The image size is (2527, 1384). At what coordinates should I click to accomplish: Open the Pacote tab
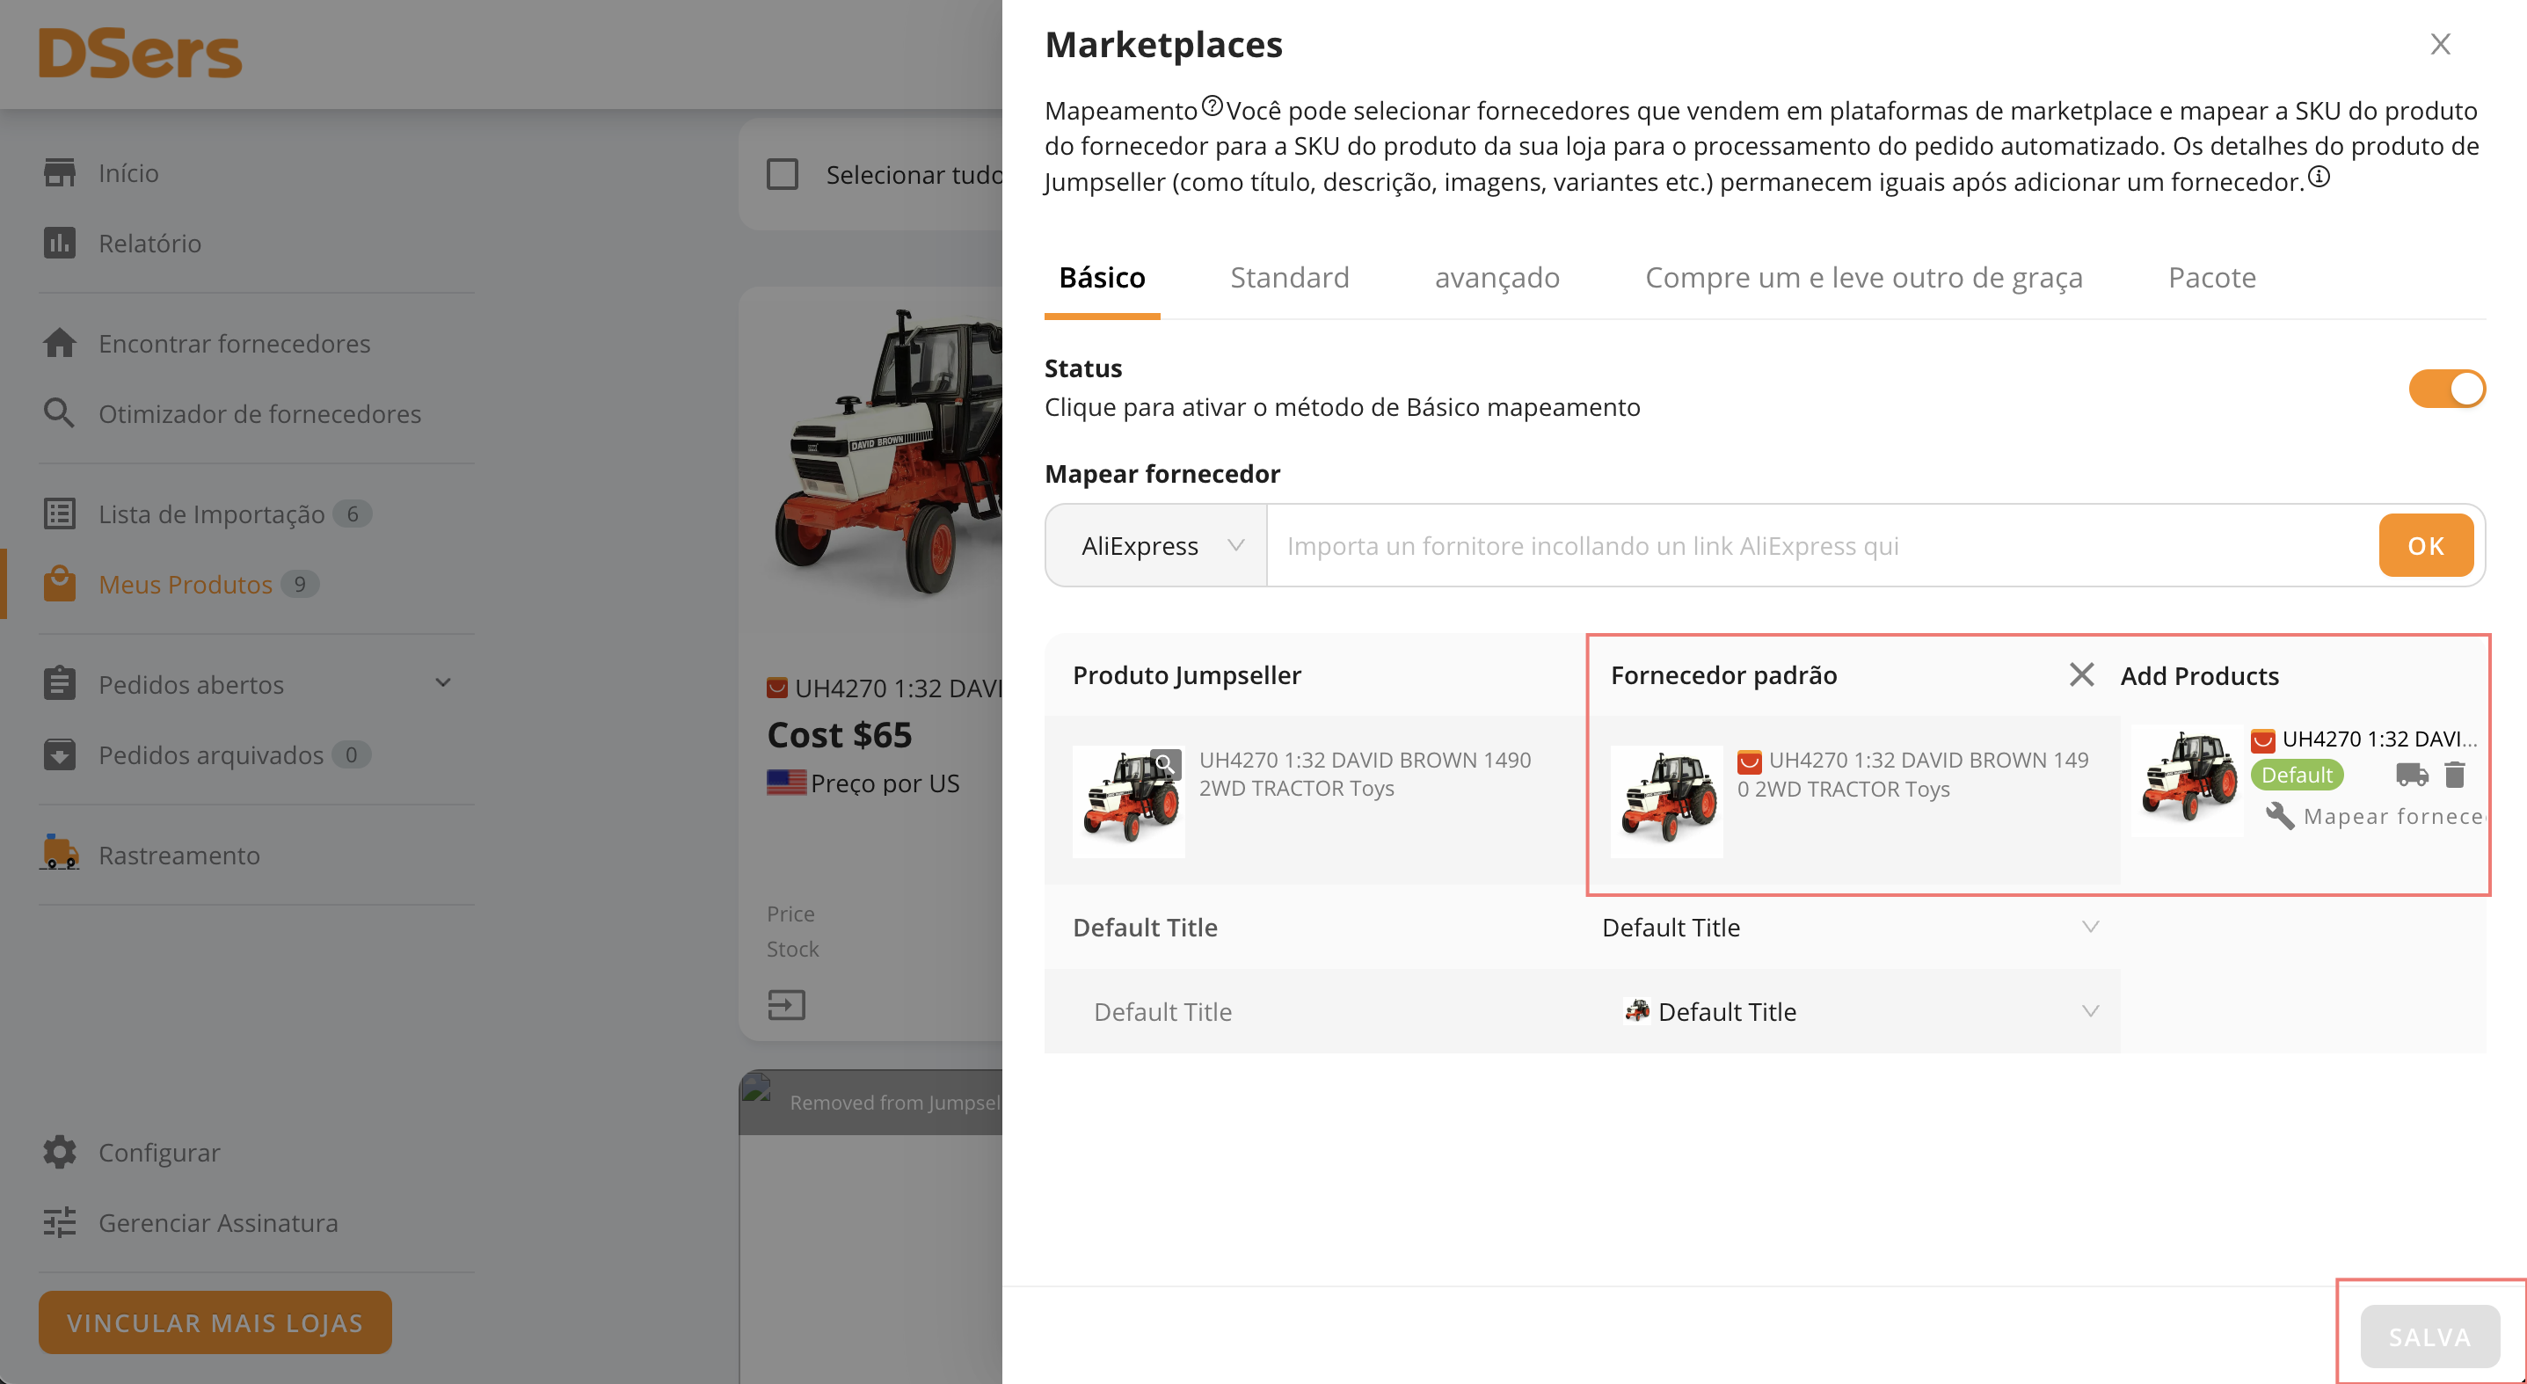(2211, 278)
